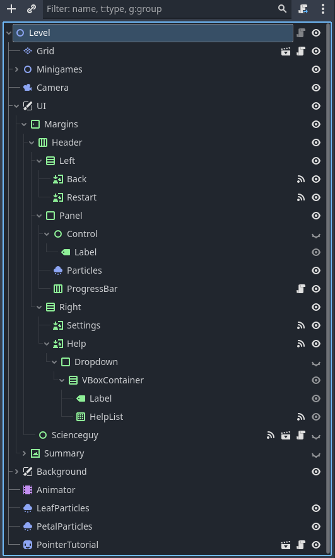Click the signals icon on Scienceguy node
This screenshot has height=558, width=335.
point(271,435)
